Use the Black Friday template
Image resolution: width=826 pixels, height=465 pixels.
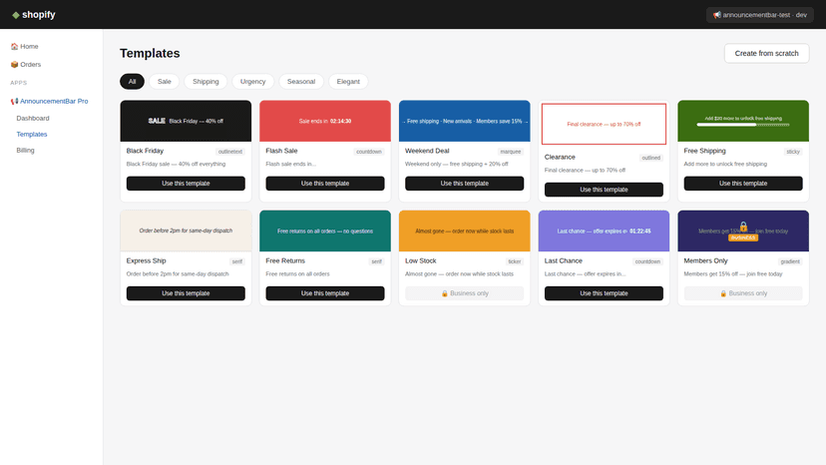point(186,184)
